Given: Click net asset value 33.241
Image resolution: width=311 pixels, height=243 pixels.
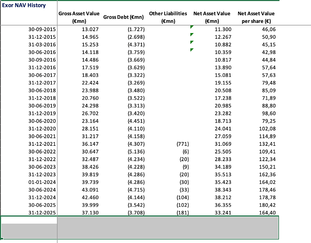Looking at the screenshot, I should (x=223, y=213).
